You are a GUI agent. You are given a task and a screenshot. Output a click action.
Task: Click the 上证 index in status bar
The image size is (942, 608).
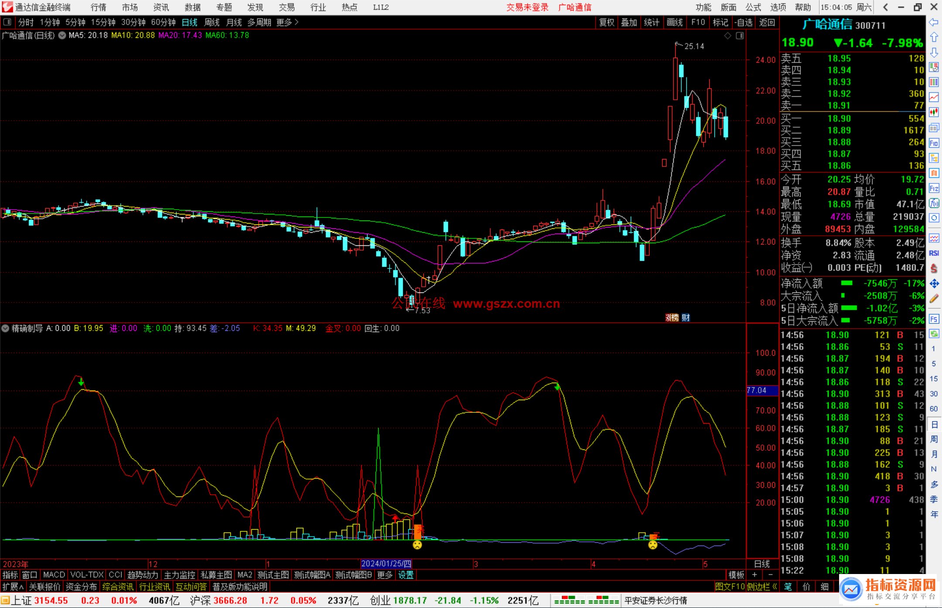(x=21, y=600)
